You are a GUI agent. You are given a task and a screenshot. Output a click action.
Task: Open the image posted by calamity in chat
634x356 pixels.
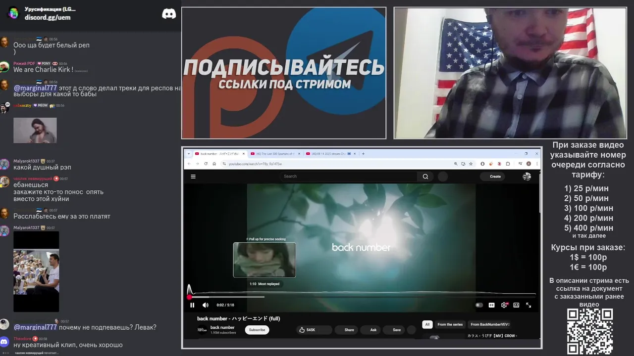[x=35, y=130]
